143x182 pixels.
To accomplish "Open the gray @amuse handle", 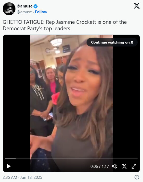I will (24, 12).
